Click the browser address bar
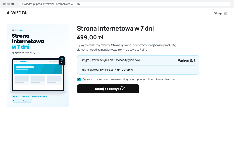Screen dimensions: 234x146 125,4
